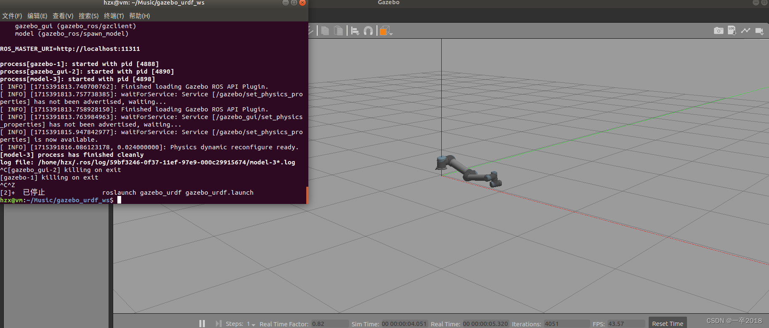Click the Real Time value field

[485, 324]
